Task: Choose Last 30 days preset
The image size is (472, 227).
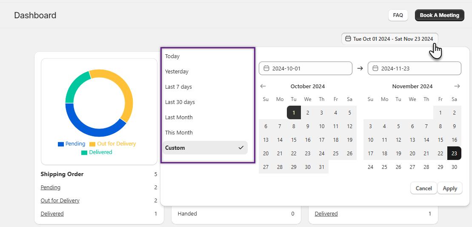Action: pyautogui.click(x=180, y=102)
